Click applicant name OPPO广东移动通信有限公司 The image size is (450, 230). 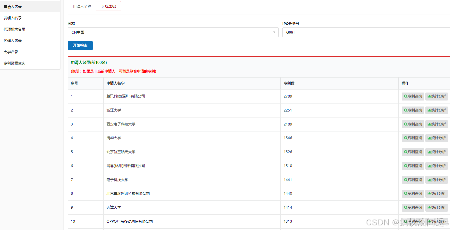point(130,221)
